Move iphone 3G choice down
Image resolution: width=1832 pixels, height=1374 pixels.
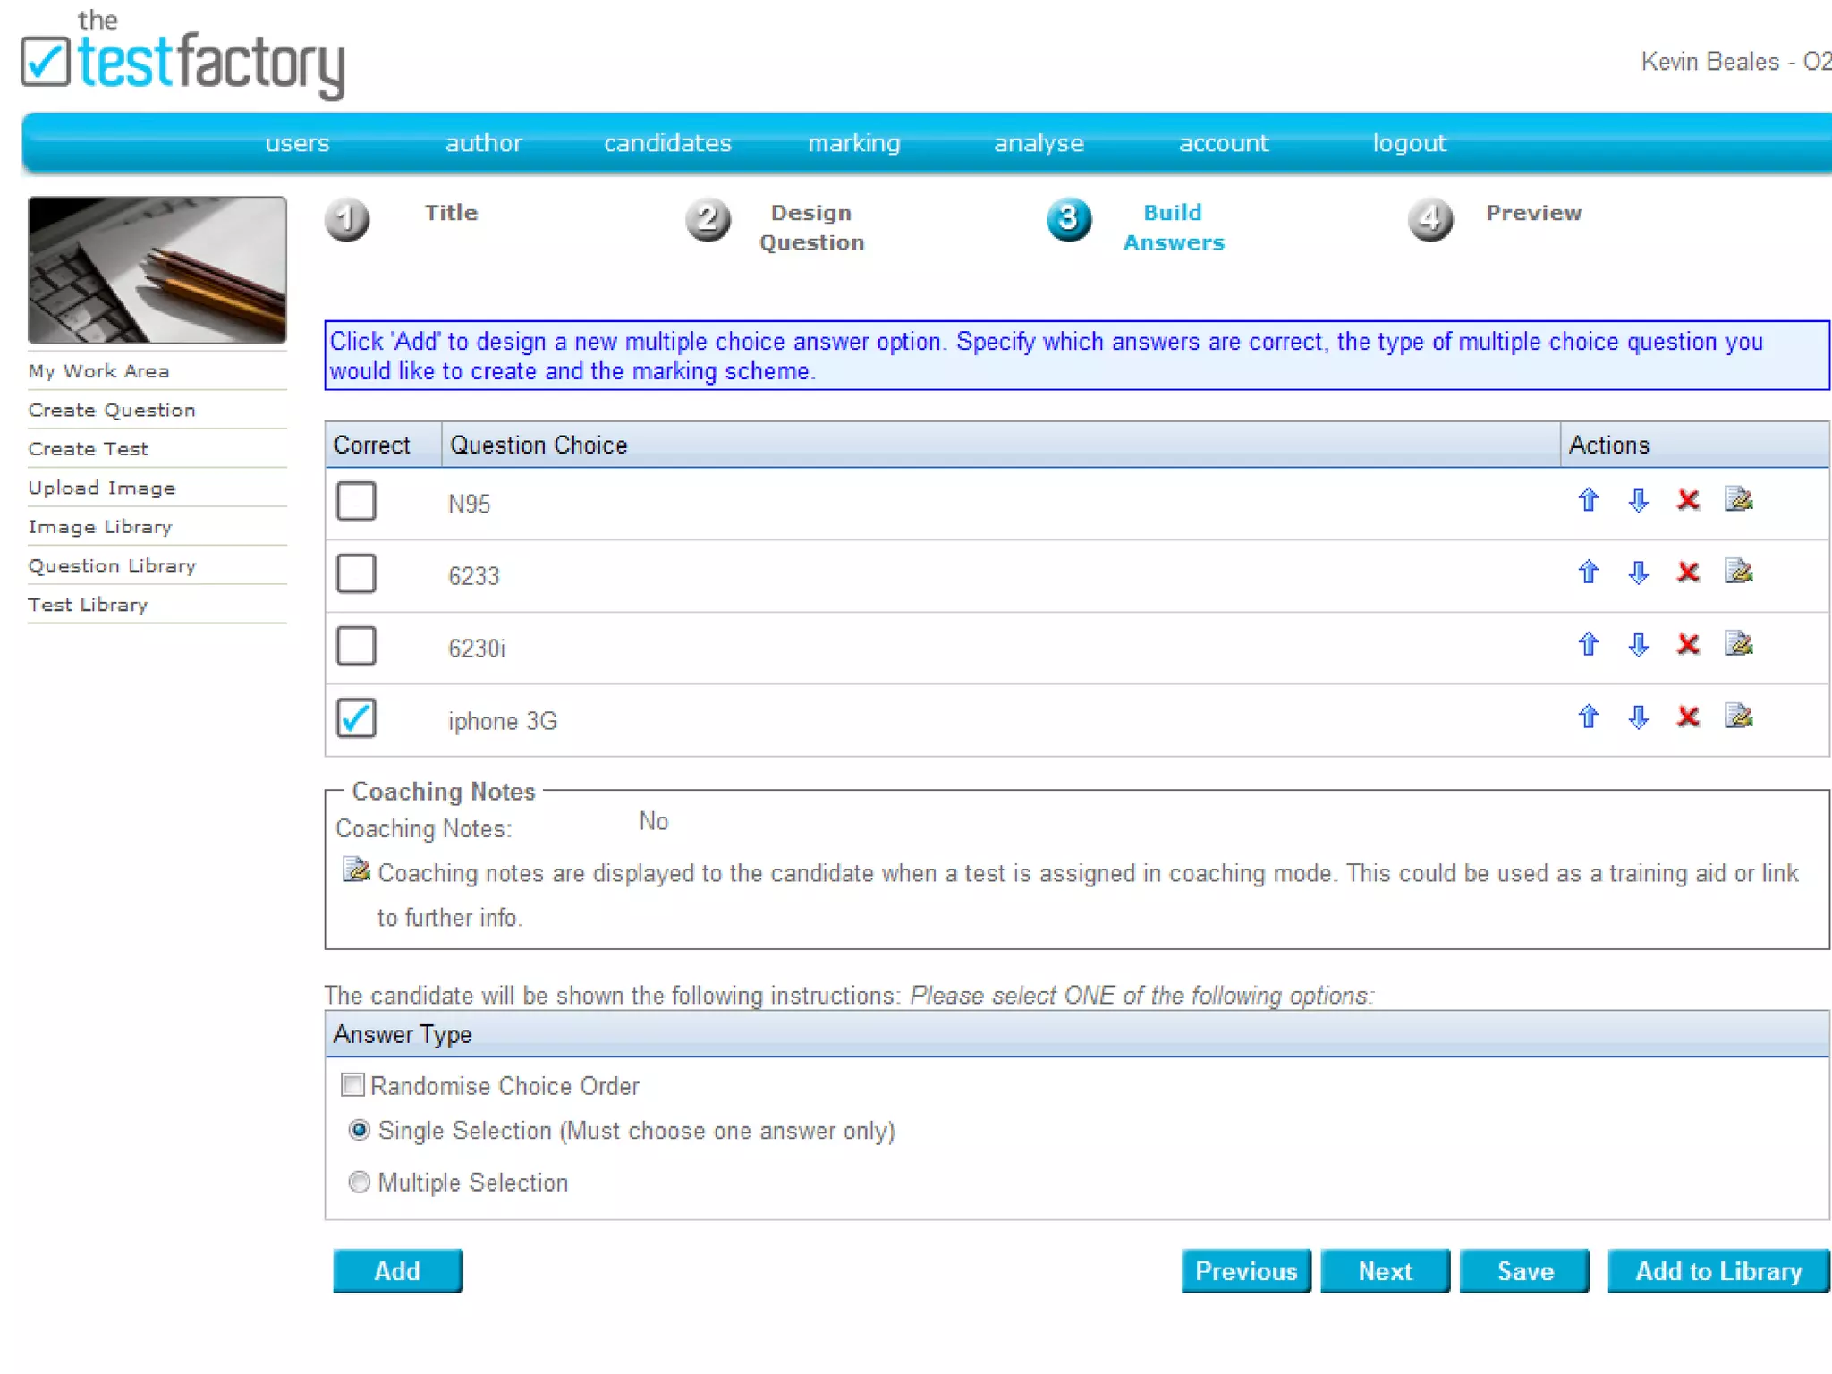pos(1638,717)
